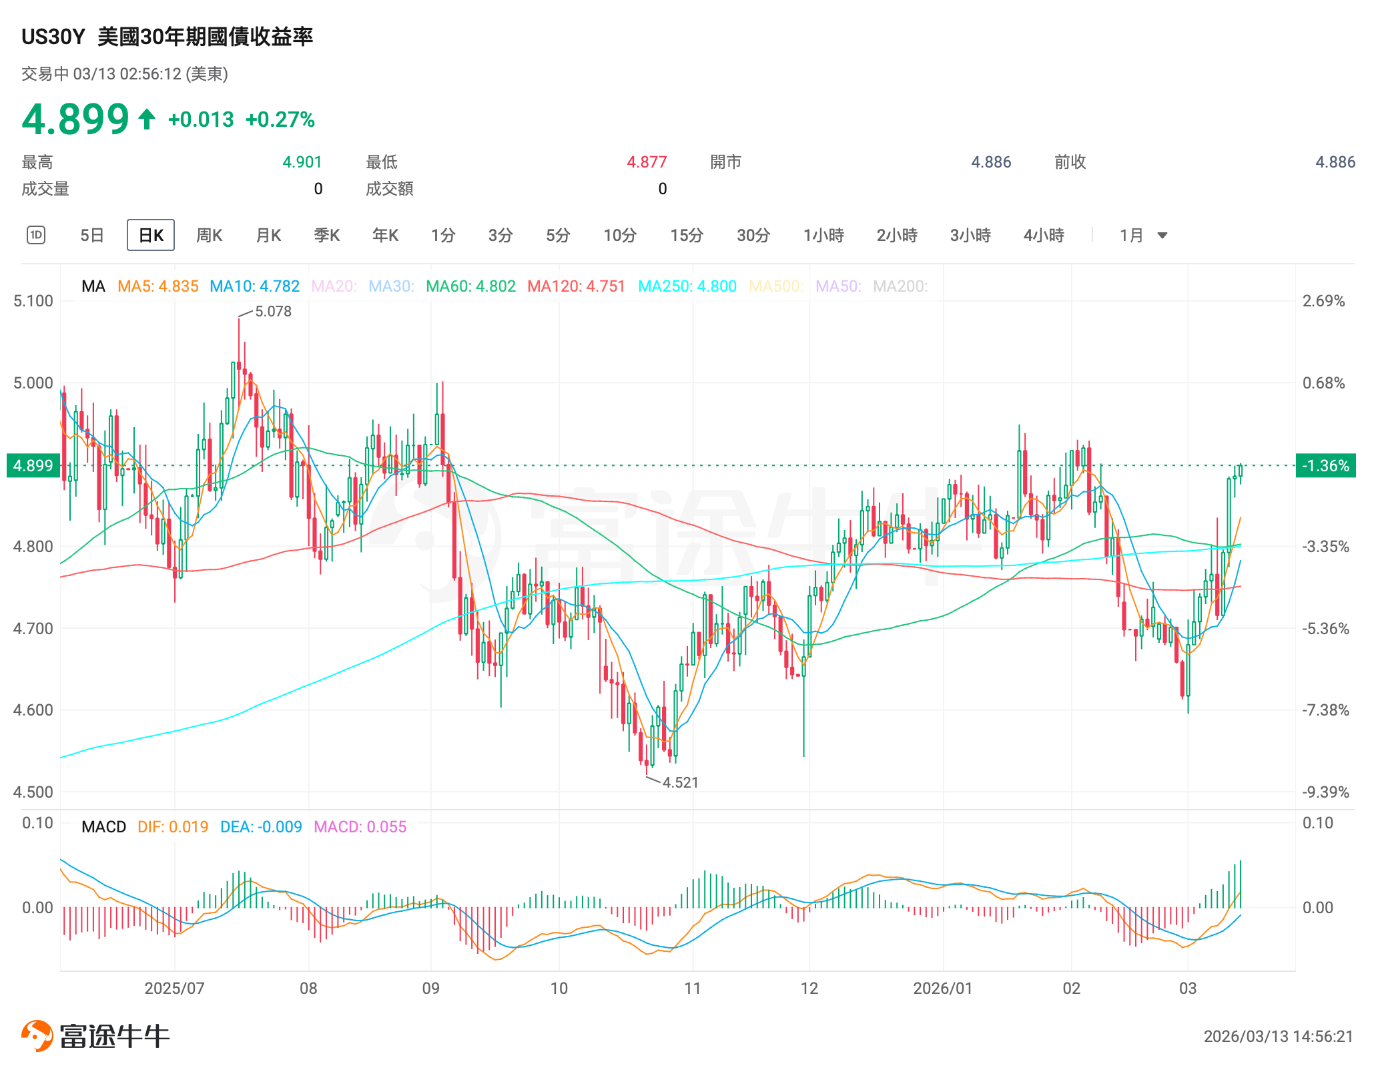Viewport: 1376px width, 1072px height.
Task: Click the MACD indicator label
Action: (103, 827)
